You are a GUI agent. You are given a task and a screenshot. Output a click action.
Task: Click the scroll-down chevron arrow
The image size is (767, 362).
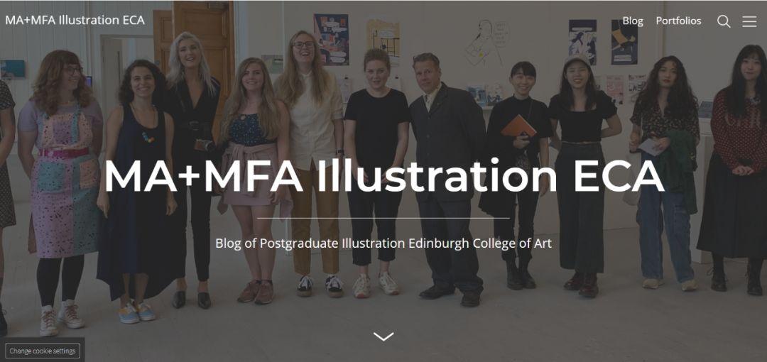pos(383,336)
